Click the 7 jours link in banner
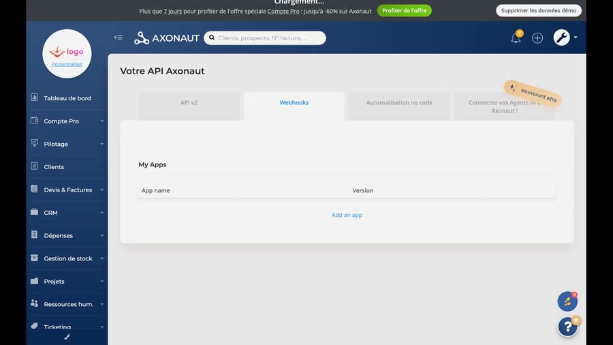Image resolution: width=613 pixels, height=345 pixels. [x=173, y=11]
